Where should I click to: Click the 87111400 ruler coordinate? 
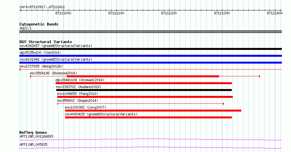(275, 13)
